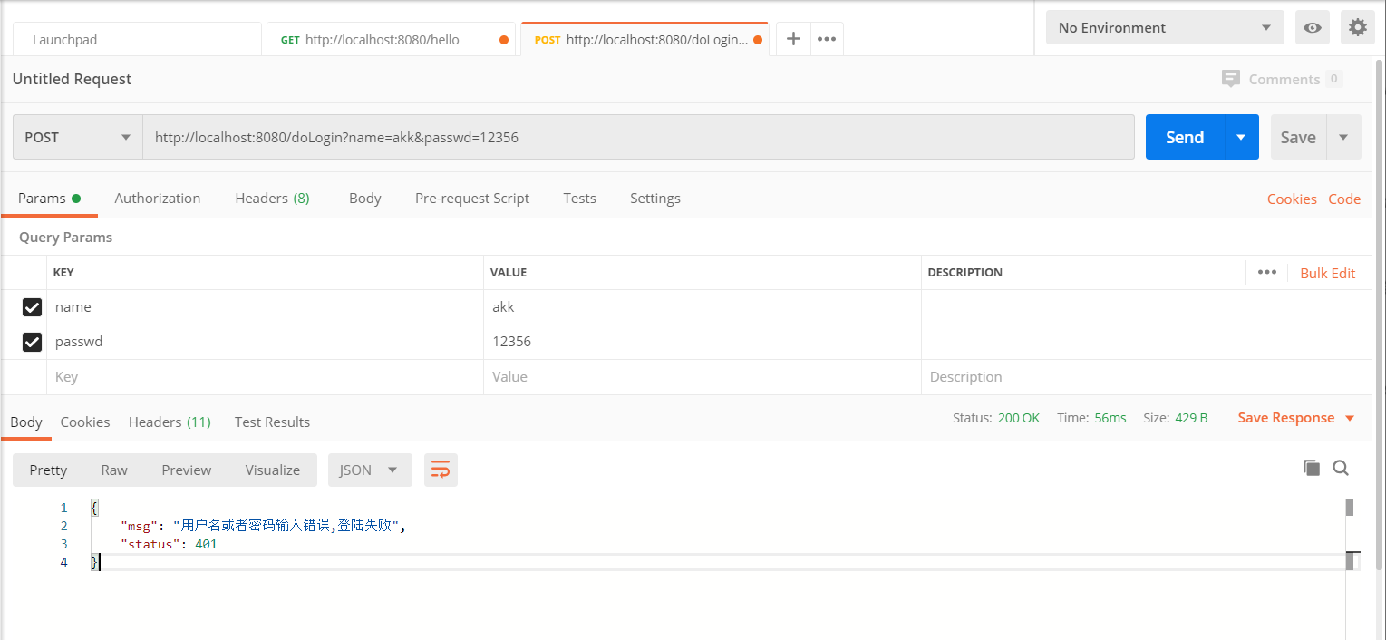Click Bulk Edit for query params
1386x640 pixels.
point(1328,273)
